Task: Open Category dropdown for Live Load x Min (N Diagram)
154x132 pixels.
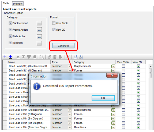Action: pos(113,114)
